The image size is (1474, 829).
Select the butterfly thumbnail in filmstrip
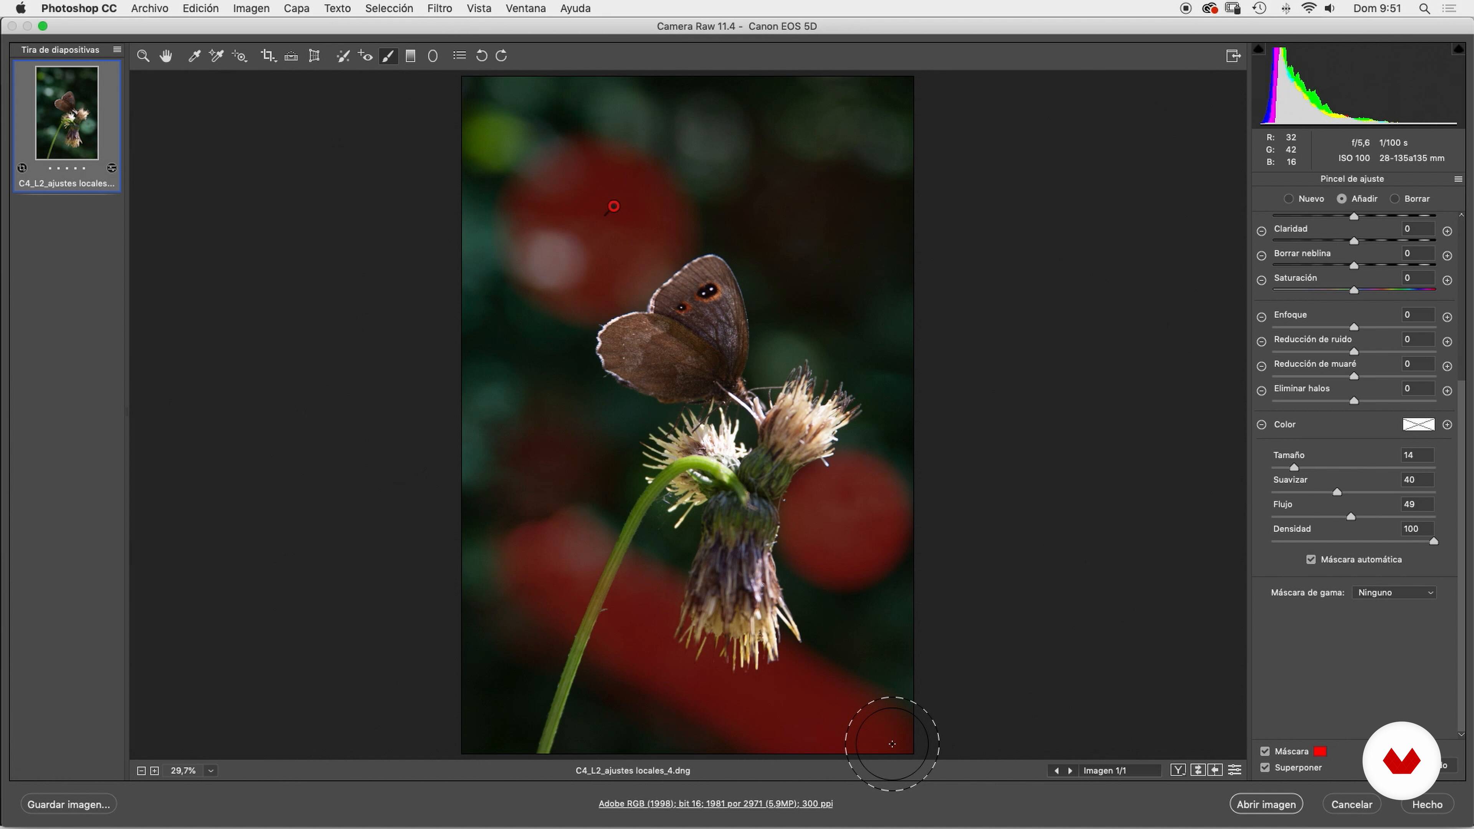point(67,113)
